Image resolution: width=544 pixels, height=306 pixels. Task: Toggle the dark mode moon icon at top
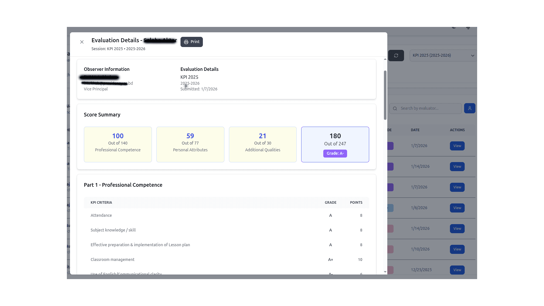(x=454, y=27)
